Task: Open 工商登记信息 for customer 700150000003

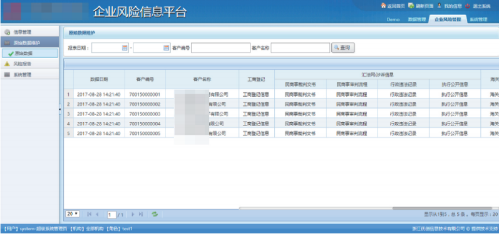Action: [x=256, y=114]
